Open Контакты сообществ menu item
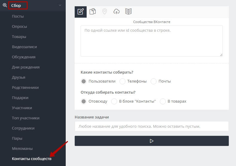236x166 pixels. click(32, 159)
